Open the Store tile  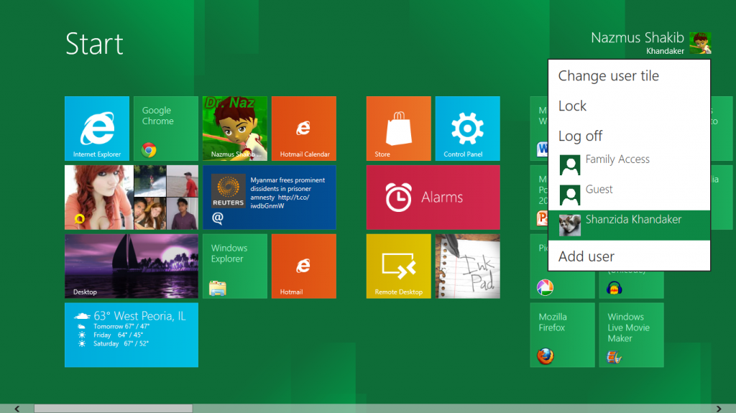point(398,129)
